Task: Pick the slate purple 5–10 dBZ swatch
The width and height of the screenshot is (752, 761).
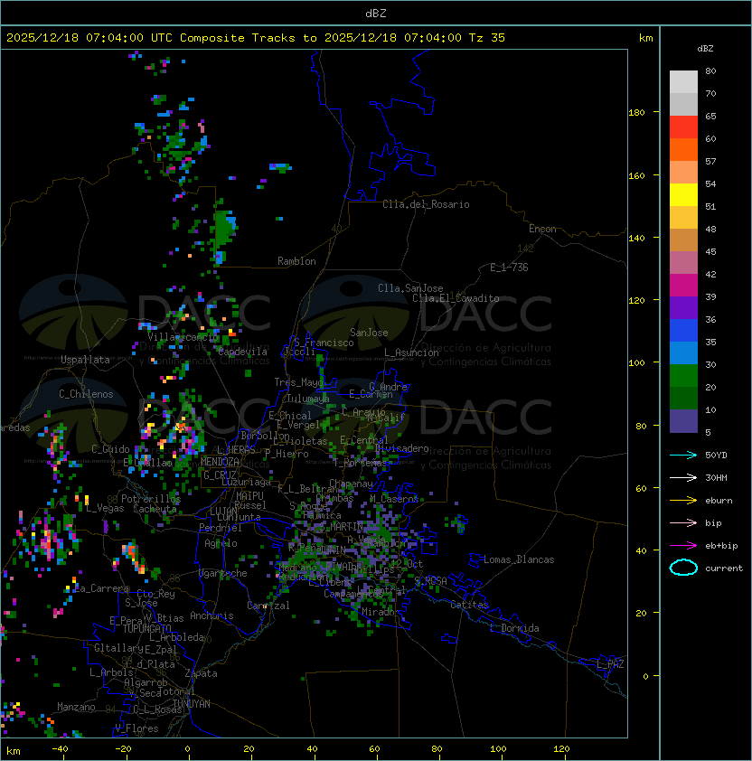Action: tap(683, 421)
